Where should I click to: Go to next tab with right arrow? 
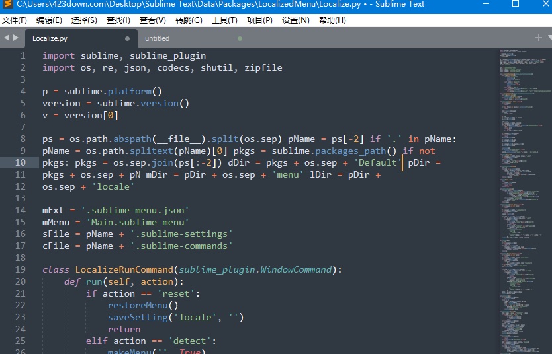(15, 38)
